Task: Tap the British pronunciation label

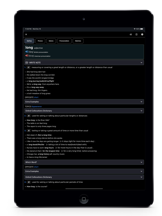Action: coord(41,52)
